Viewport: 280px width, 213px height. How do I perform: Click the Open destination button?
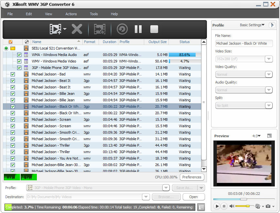pyautogui.click(x=193, y=197)
